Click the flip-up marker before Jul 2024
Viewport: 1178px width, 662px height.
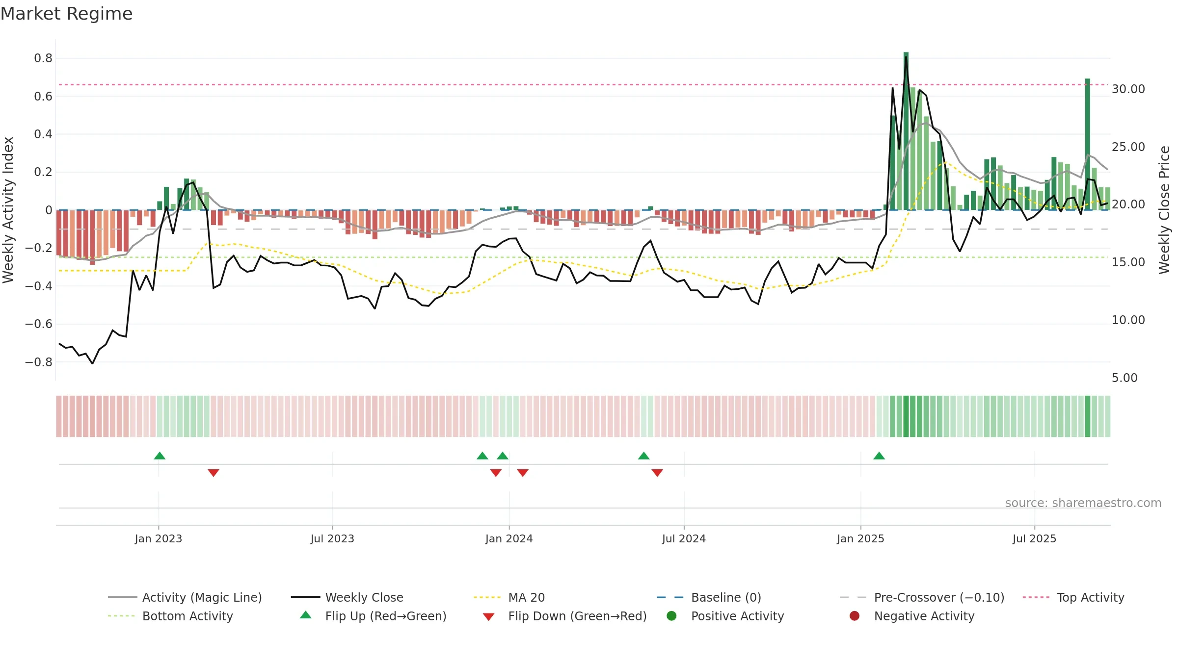(x=644, y=456)
